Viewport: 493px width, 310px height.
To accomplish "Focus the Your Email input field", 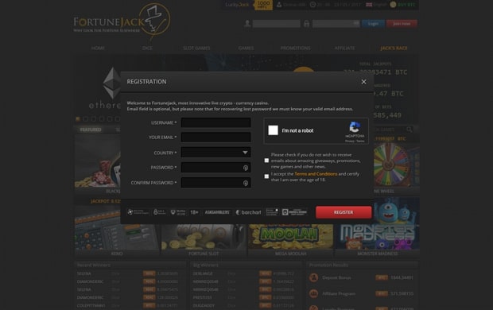I will (215, 137).
